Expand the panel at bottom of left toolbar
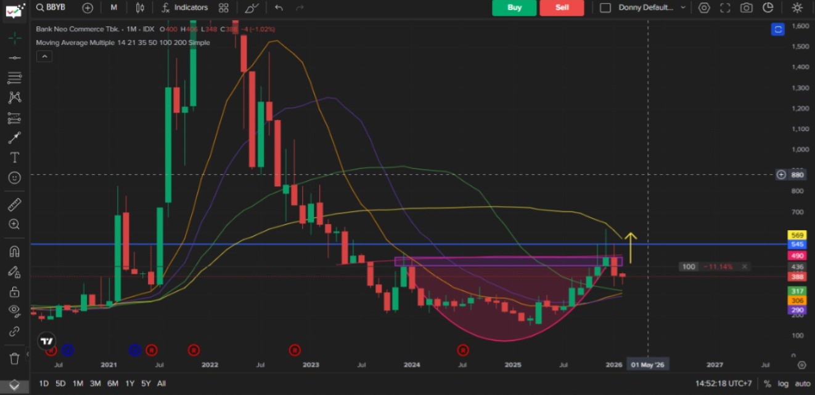 tap(15, 386)
